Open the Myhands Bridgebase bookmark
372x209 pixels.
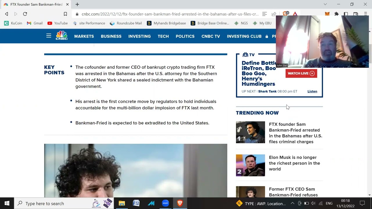pyautogui.click(x=166, y=23)
